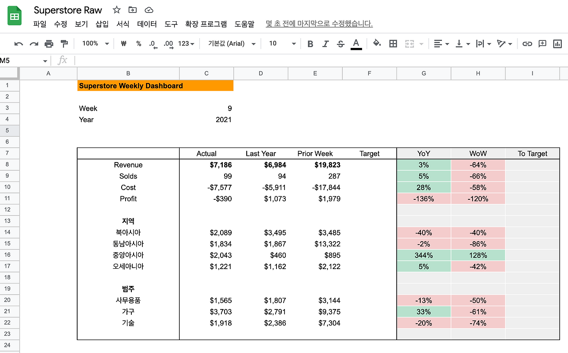Image resolution: width=568 pixels, height=353 pixels.
Task: Select the Profit YoY cell -136%
Action: click(424, 199)
